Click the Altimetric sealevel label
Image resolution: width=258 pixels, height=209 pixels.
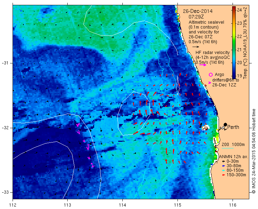pyautogui.click(x=206, y=22)
